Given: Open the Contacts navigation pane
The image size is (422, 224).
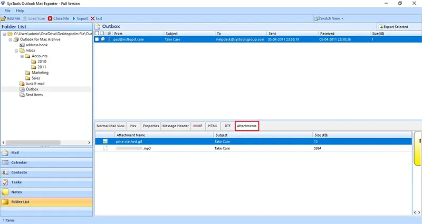Looking at the screenshot, I should pyautogui.click(x=46, y=172).
